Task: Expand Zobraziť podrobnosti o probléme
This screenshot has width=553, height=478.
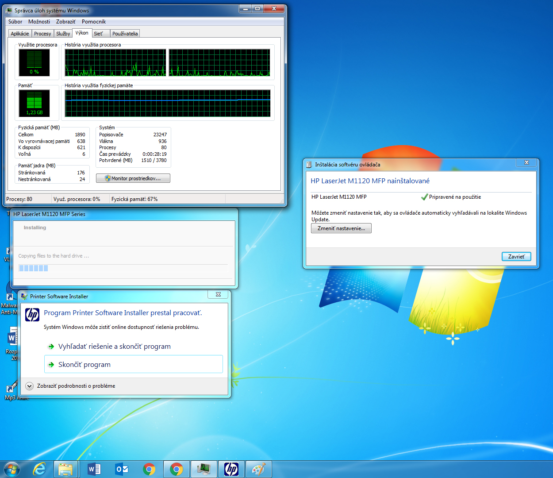Action: pos(71,386)
